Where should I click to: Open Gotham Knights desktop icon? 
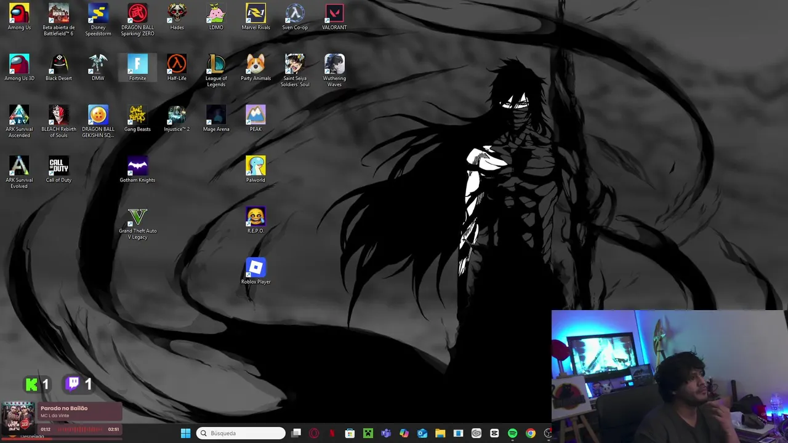(x=137, y=170)
